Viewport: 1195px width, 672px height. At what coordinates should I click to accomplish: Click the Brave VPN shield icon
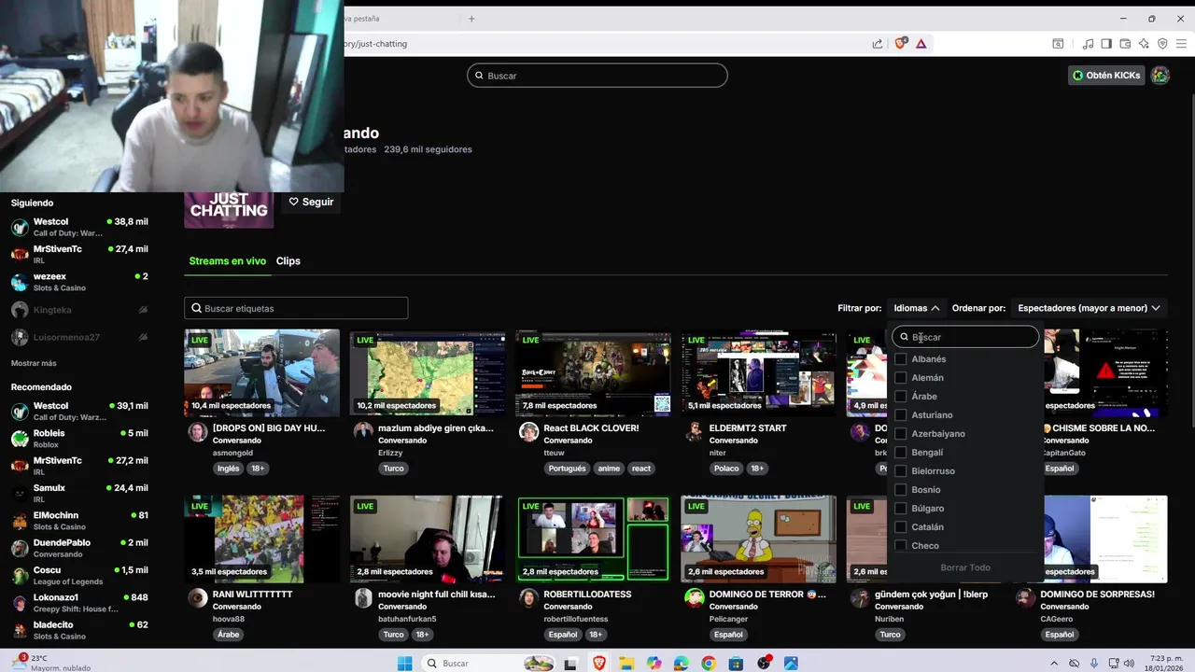[1162, 43]
